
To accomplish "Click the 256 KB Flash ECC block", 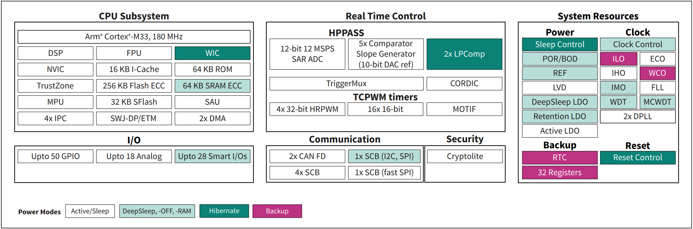I will point(134,86).
